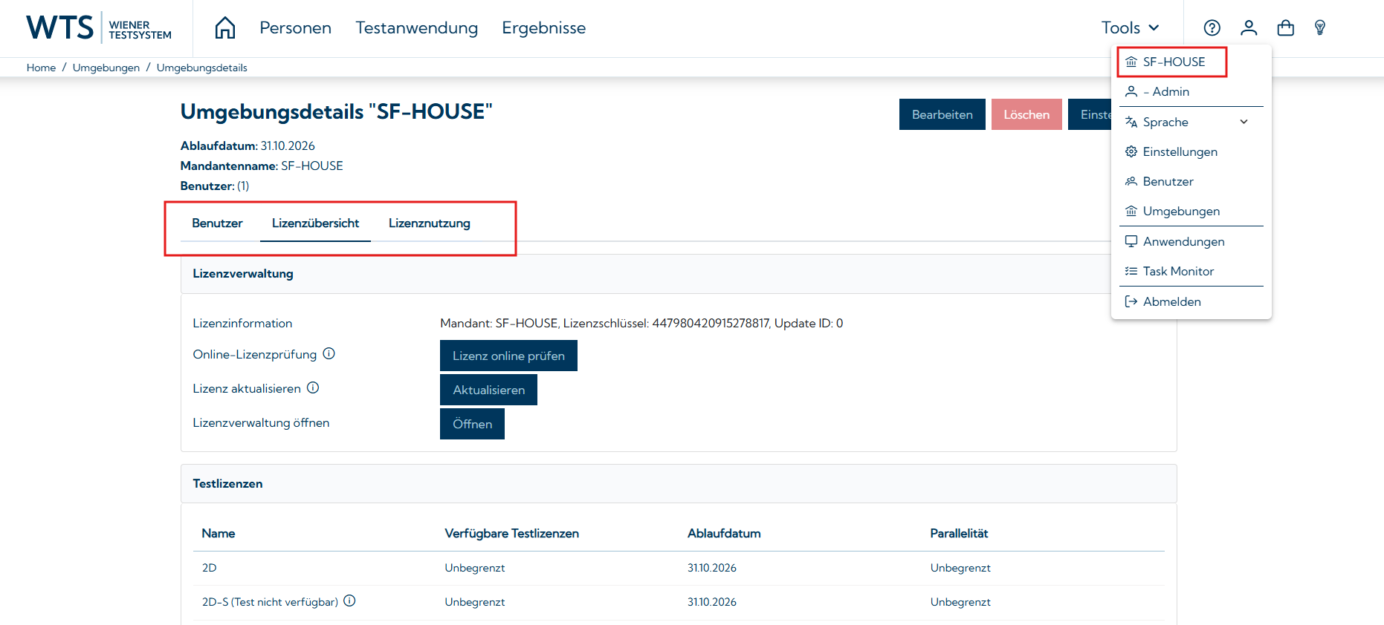
Task: Click the Verfügbare Testlizenzen column header
Action: point(511,534)
